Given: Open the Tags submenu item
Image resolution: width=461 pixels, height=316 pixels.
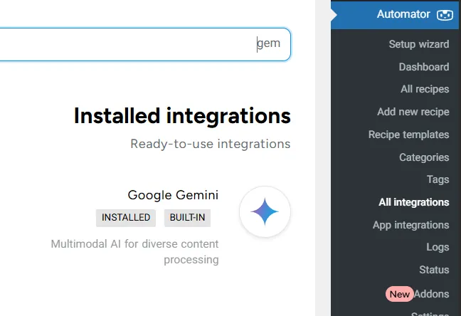Looking at the screenshot, I should pyautogui.click(x=438, y=179).
